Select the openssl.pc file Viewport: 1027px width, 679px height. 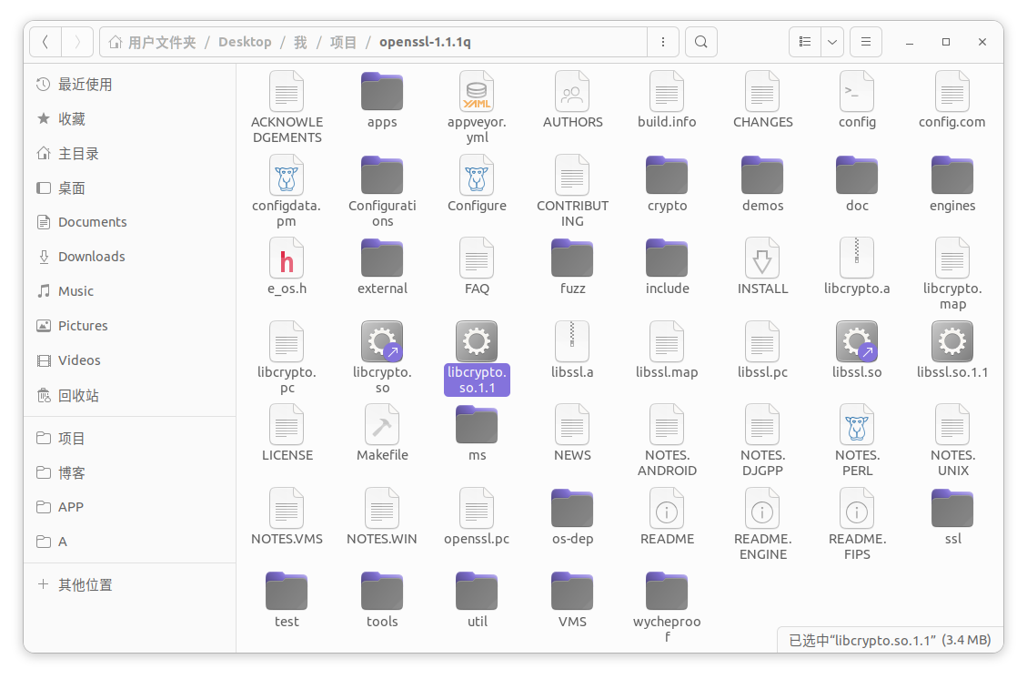click(477, 508)
